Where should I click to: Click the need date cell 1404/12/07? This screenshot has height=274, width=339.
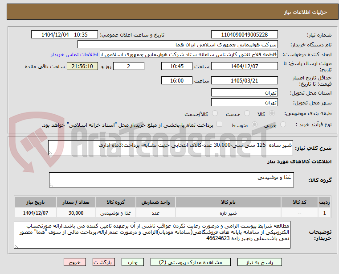[36, 213]
